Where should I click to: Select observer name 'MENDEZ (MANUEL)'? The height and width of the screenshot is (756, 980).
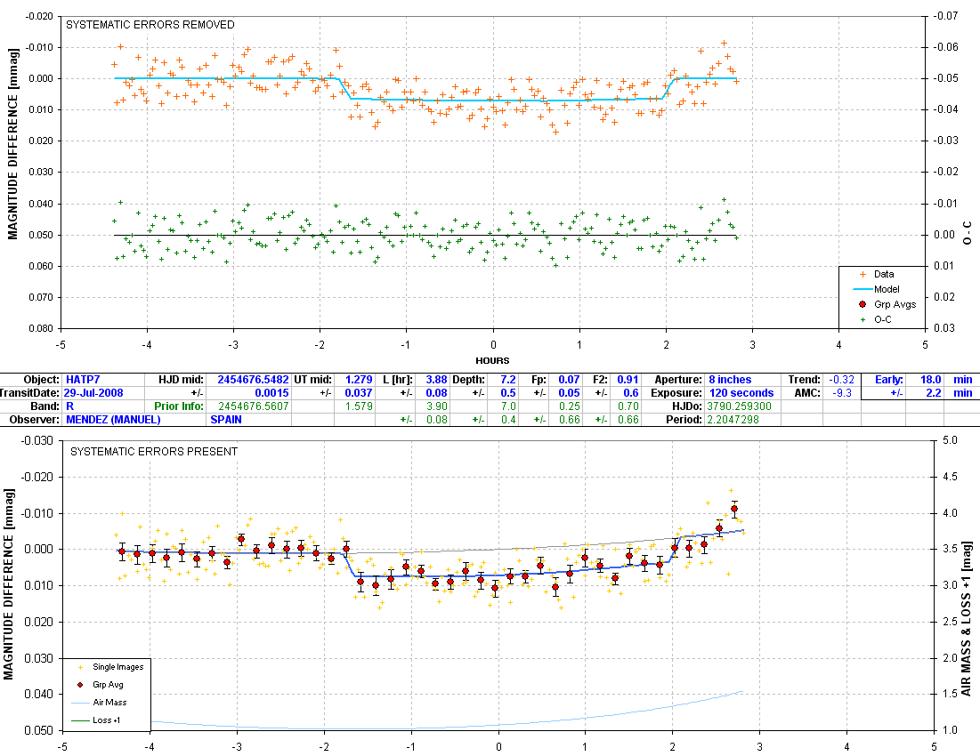[x=113, y=420]
